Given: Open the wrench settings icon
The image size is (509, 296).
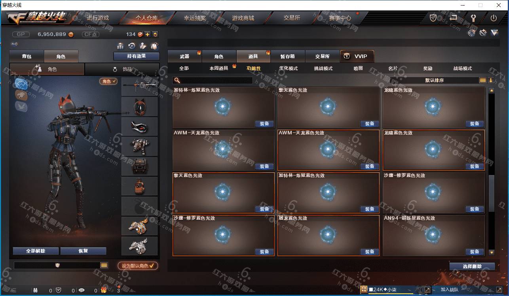Looking at the screenshot, I should (x=473, y=18).
